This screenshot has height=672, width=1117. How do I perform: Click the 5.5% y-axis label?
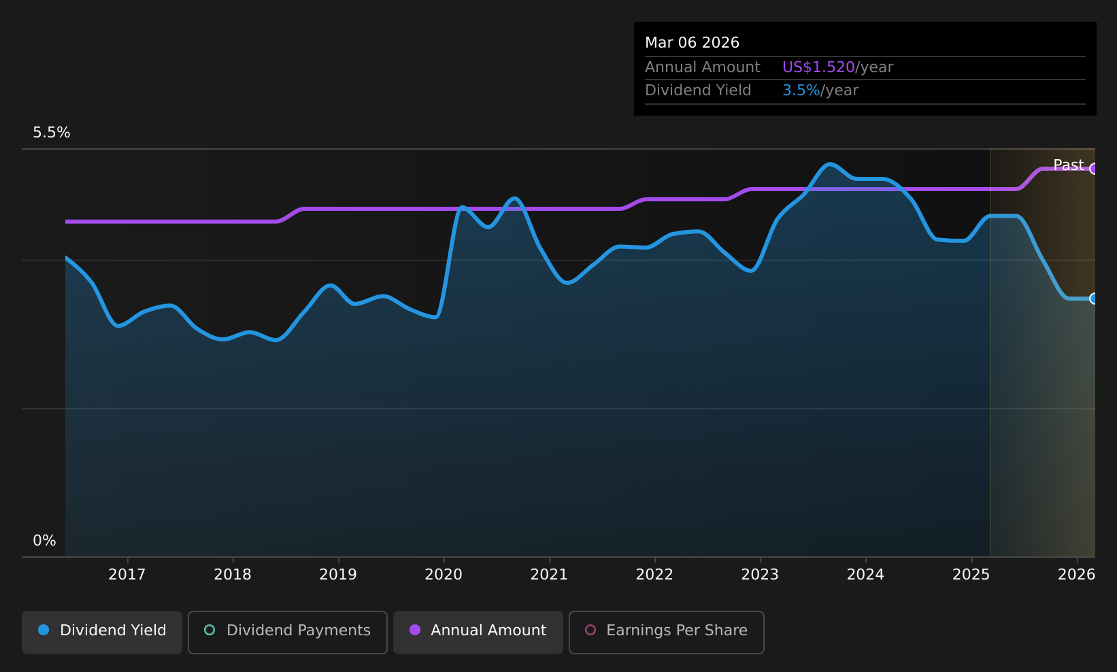[x=52, y=133]
